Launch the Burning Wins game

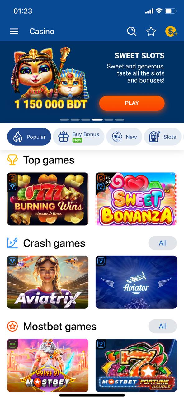tap(48, 199)
